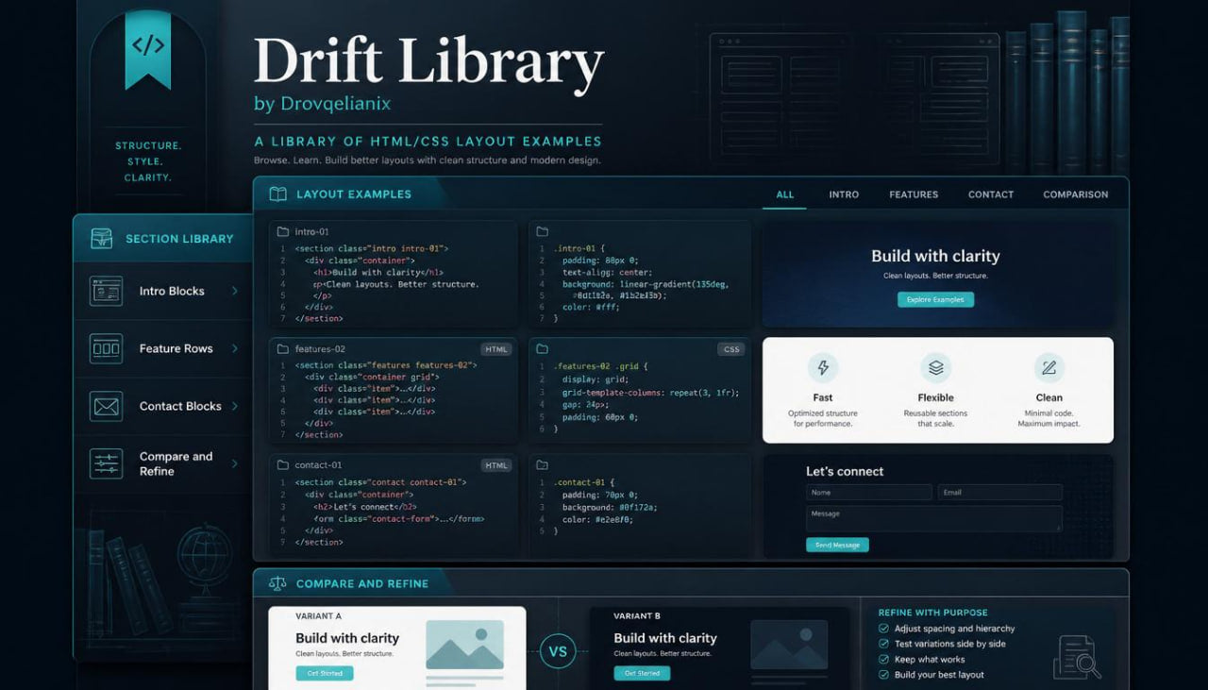The width and height of the screenshot is (1208, 690).
Task: Switch to the INTRO tab
Action: [844, 194]
